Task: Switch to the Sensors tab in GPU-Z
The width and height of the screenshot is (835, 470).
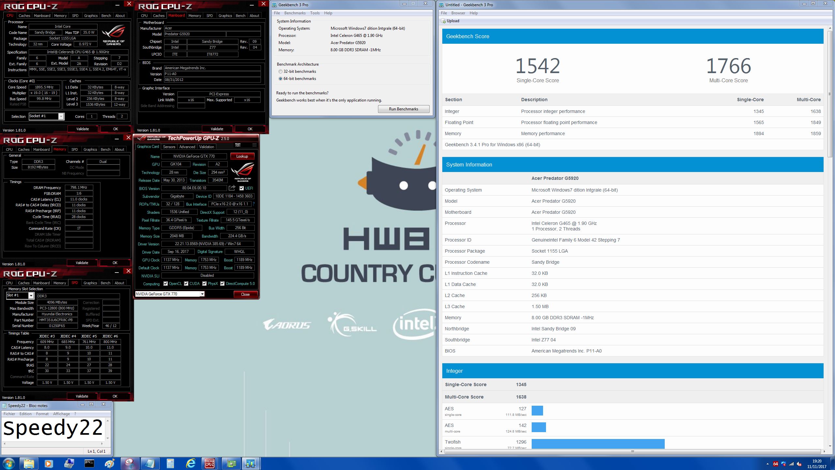Action: 169,147
